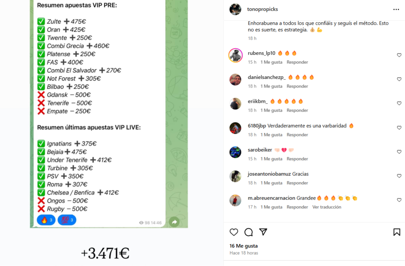Open joseantoniobamuz username link
The width and height of the screenshot is (405, 266).
coord(269,174)
